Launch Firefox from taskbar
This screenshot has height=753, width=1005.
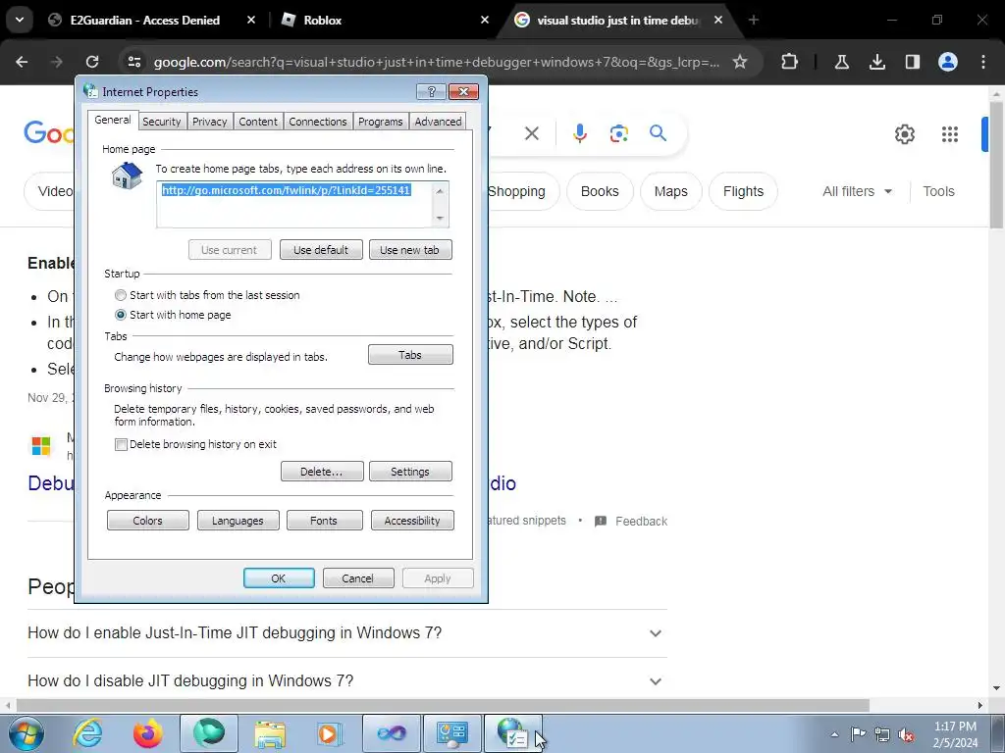(147, 733)
